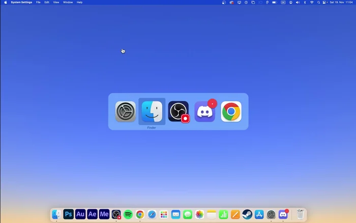
Task: Open Pages from the Dock
Action: click(x=235, y=214)
